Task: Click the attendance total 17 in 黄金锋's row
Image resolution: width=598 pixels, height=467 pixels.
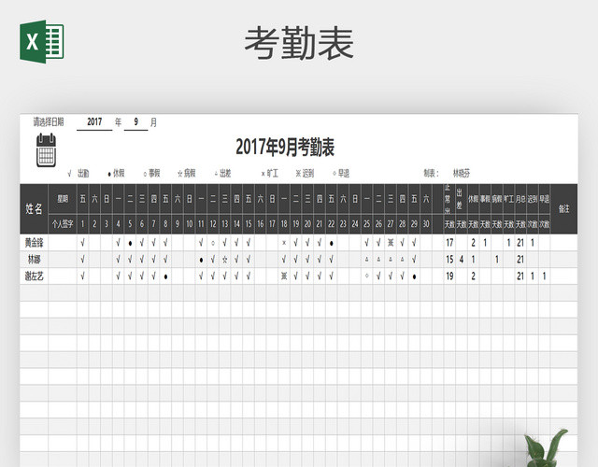Action: click(449, 243)
